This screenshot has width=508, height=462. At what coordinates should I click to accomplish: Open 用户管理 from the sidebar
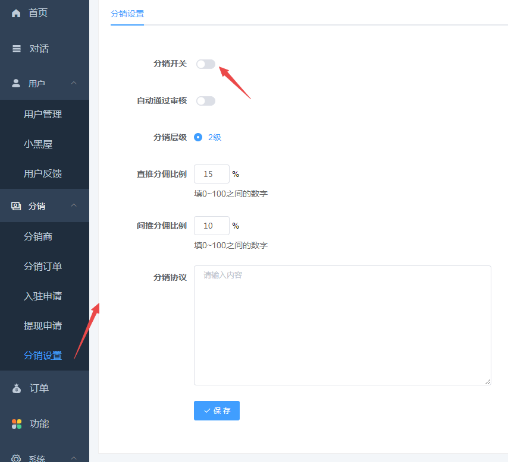(x=42, y=114)
